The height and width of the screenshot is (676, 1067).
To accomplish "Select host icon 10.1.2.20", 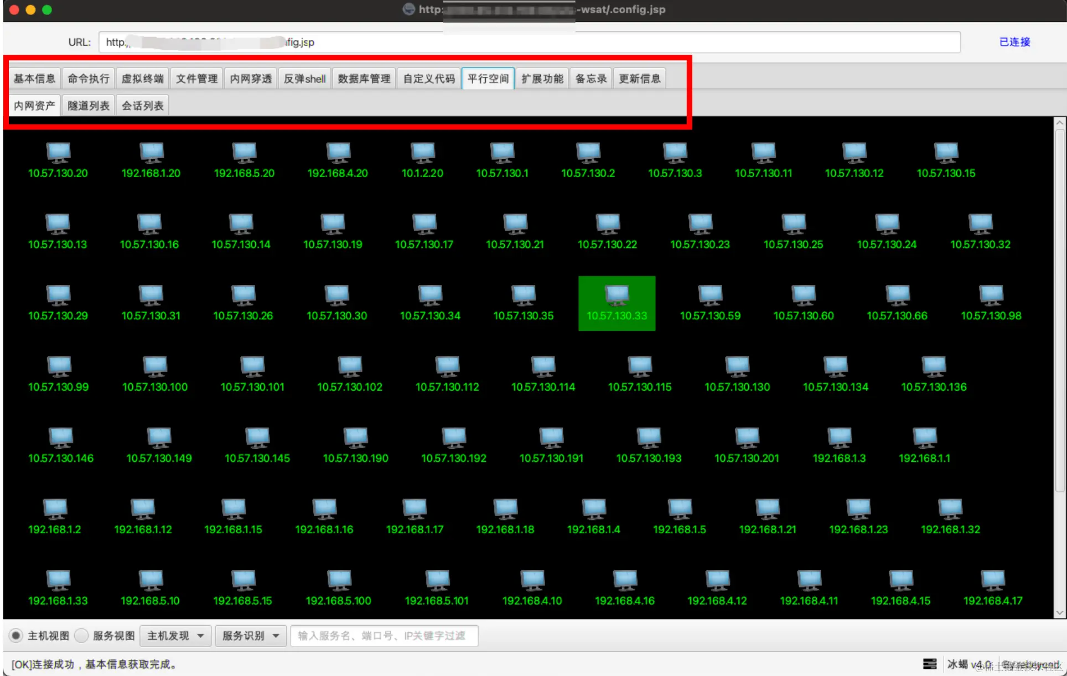I will pyautogui.click(x=422, y=153).
